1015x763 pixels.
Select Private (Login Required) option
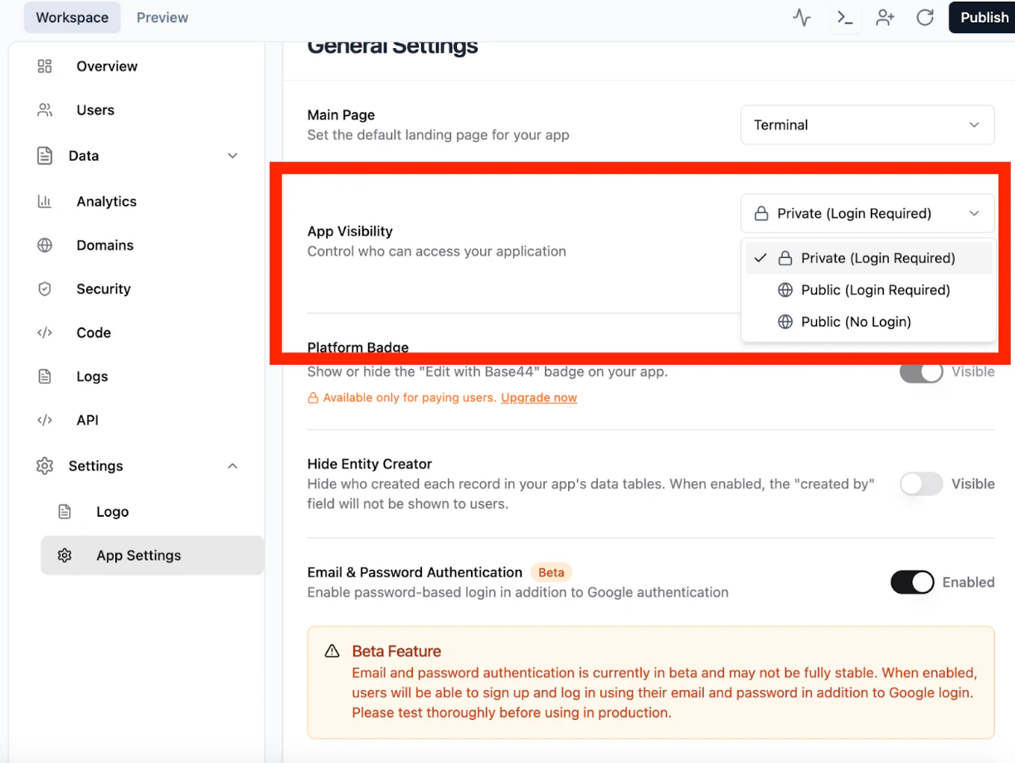tap(868, 259)
